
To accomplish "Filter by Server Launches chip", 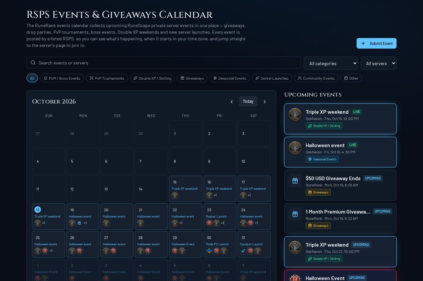I will click(272, 78).
